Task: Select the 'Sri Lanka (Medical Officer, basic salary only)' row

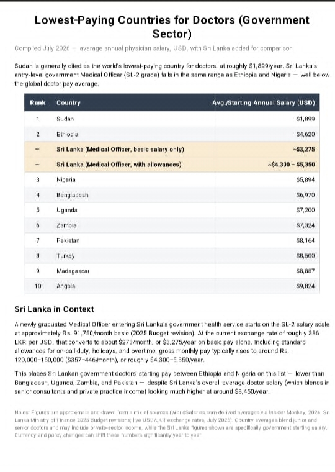Action: coord(172,149)
